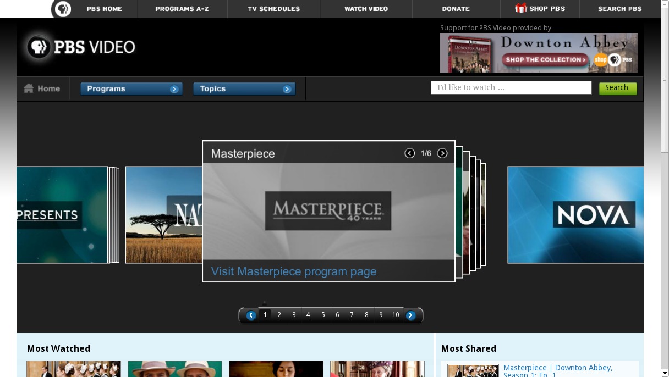Click the Most Shared heading
Image resolution: width=669 pixels, height=377 pixels.
tap(469, 348)
